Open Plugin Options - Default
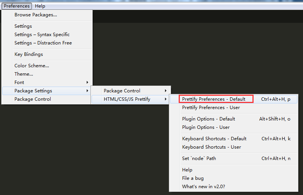Image resolution: width=303 pixels, height=195 pixels. [233, 119]
